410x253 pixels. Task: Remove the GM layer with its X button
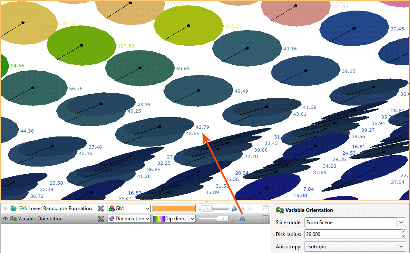click(x=100, y=208)
